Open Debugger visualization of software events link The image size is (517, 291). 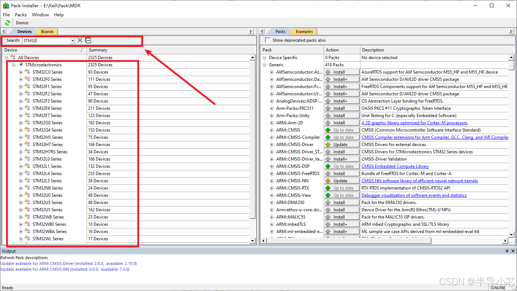pyautogui.click(x=414, y=195)
